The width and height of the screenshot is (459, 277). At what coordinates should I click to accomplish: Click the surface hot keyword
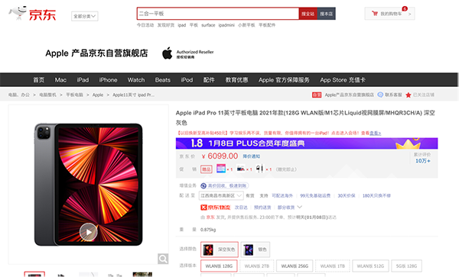(208, 25)
